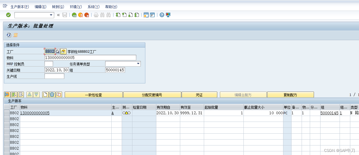Click the 有效期自 column header
359x155 pixels.
[168, 107]
